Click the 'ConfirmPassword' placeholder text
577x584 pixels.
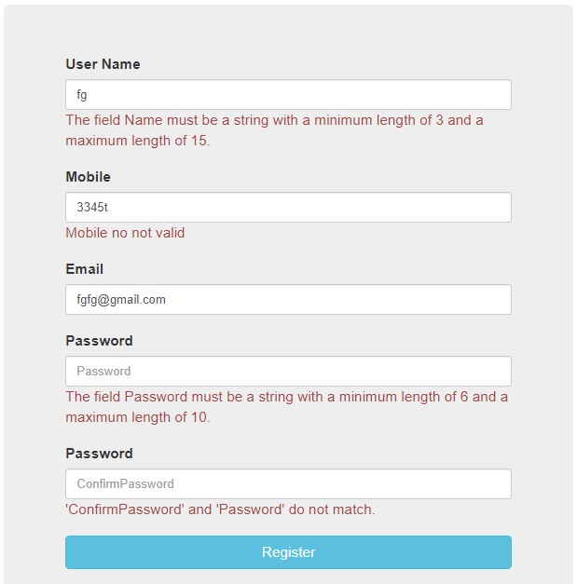pos(125,484)
